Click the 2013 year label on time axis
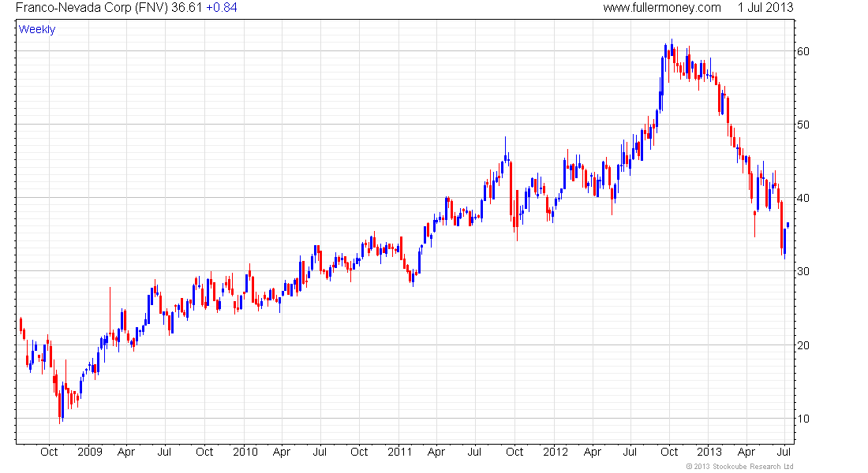The image size is (868, 473). tap(709, 452)
